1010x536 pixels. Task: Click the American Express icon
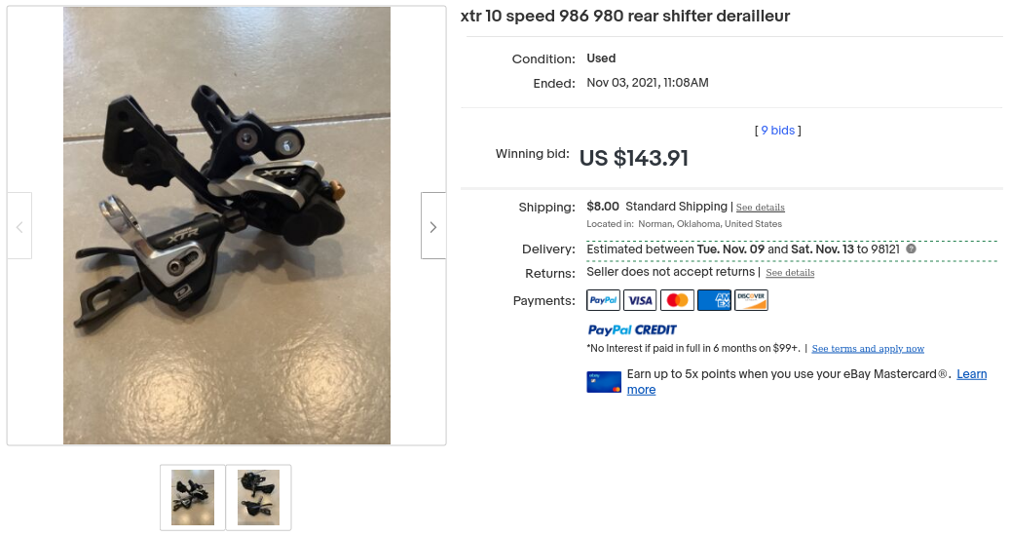point(714,300)
